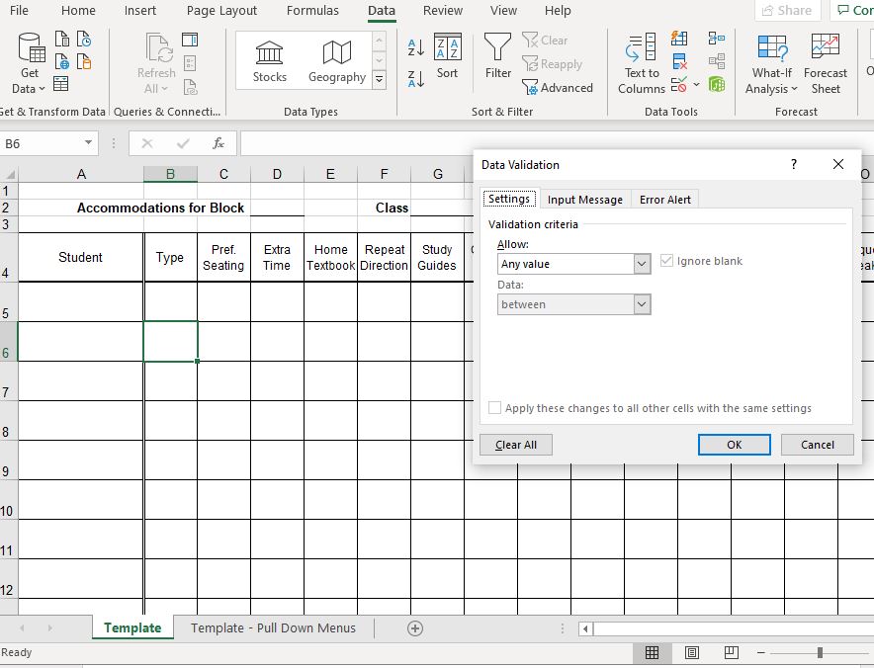Select the Stocks data type
This screenshot has width=874, height=668.
(269, 59)
